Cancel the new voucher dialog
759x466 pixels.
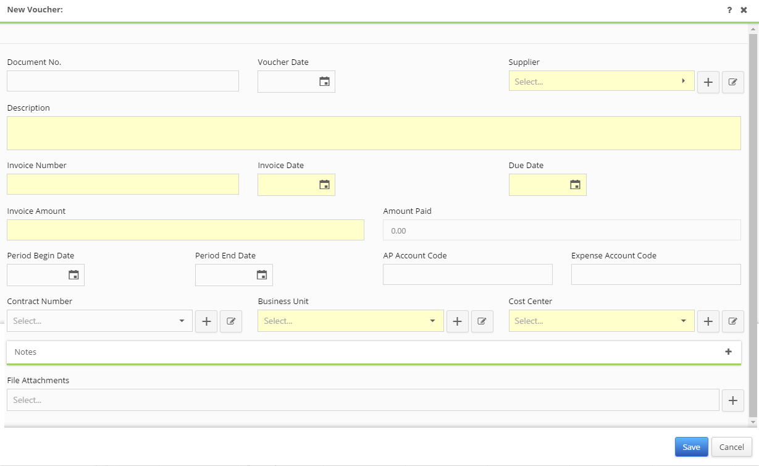click(x=731, y=447)
